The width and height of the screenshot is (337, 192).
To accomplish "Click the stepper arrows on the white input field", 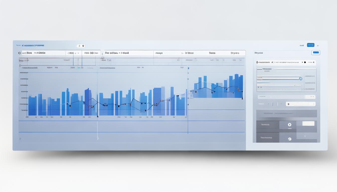I will pyautogui.click(x=313, y=104).
